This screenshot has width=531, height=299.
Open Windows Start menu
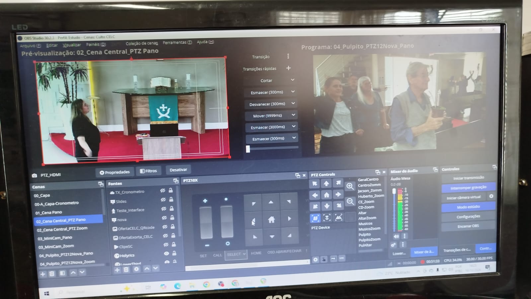coord(47,293)
